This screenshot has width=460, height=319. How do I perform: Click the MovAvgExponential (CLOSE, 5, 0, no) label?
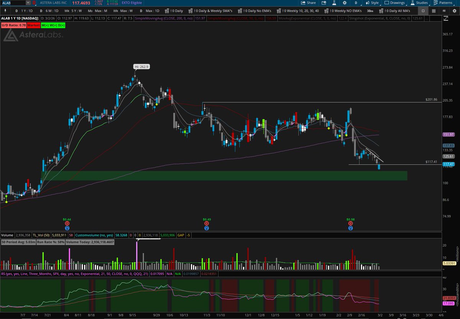click(307, 18)
